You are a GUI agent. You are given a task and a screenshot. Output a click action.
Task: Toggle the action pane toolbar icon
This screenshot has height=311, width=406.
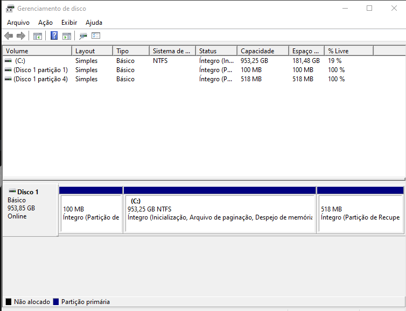(67, 36)
